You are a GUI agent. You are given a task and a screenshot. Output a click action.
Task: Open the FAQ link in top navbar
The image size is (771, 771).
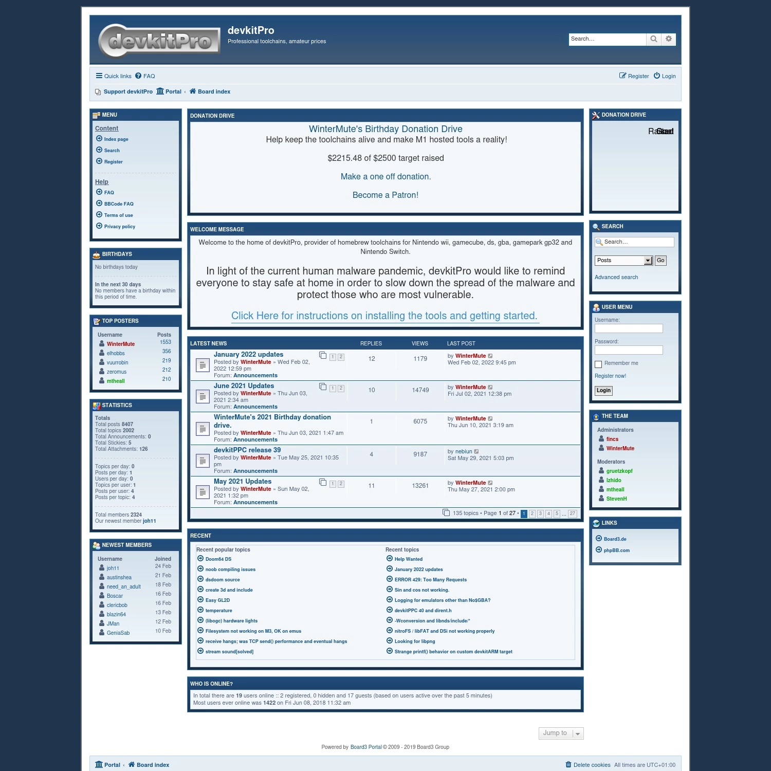[x=145, y=76]
